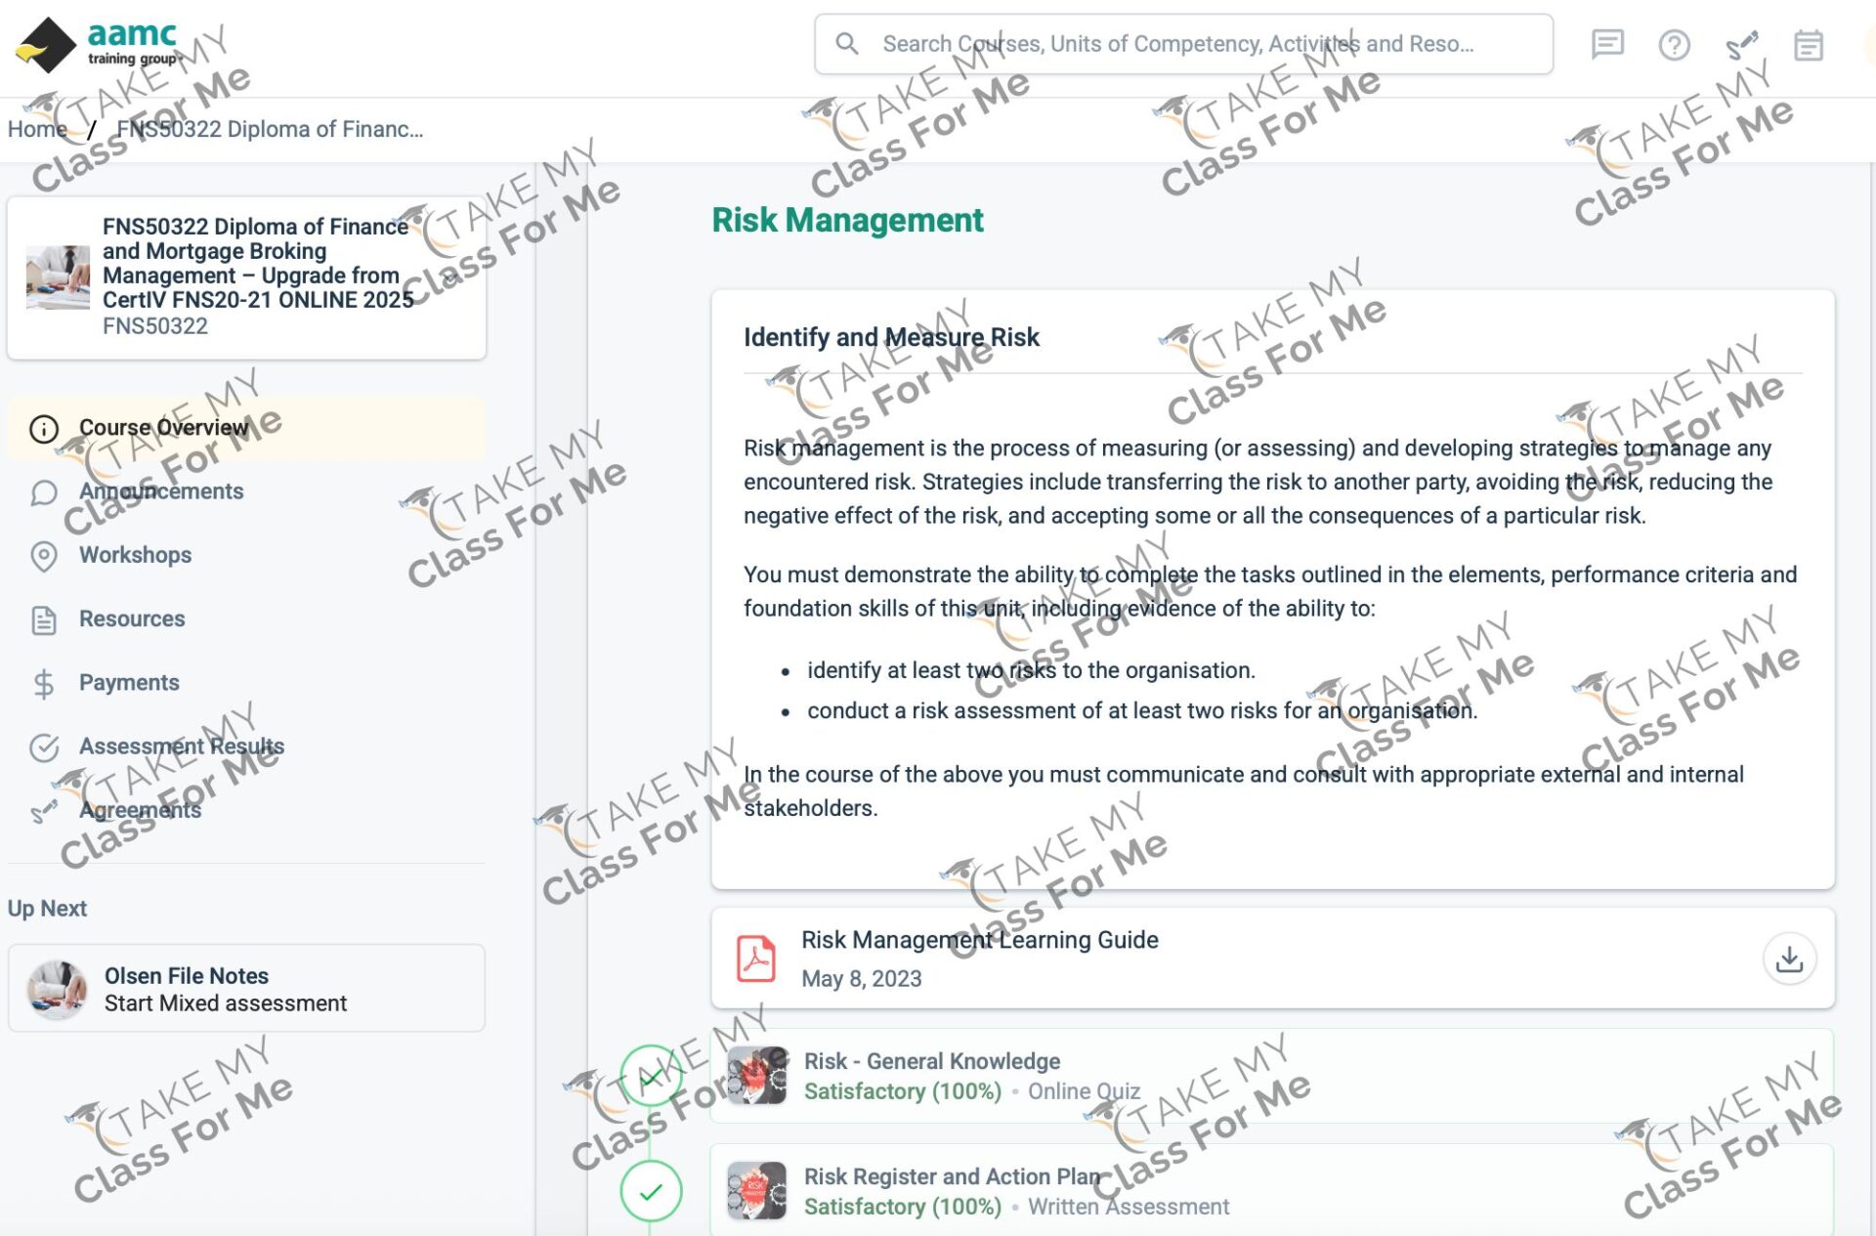The width and height of the screenshot is (1876, 1236).
Task: Open Risk Register and Action Plan thumbnail
Action: coord(757,1191)
